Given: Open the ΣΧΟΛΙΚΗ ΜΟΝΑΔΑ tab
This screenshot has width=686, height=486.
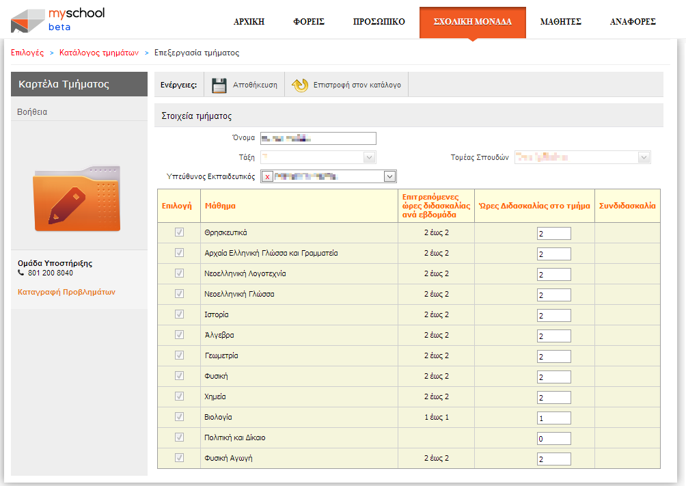Looking at the screenshot, I should 473,22.
